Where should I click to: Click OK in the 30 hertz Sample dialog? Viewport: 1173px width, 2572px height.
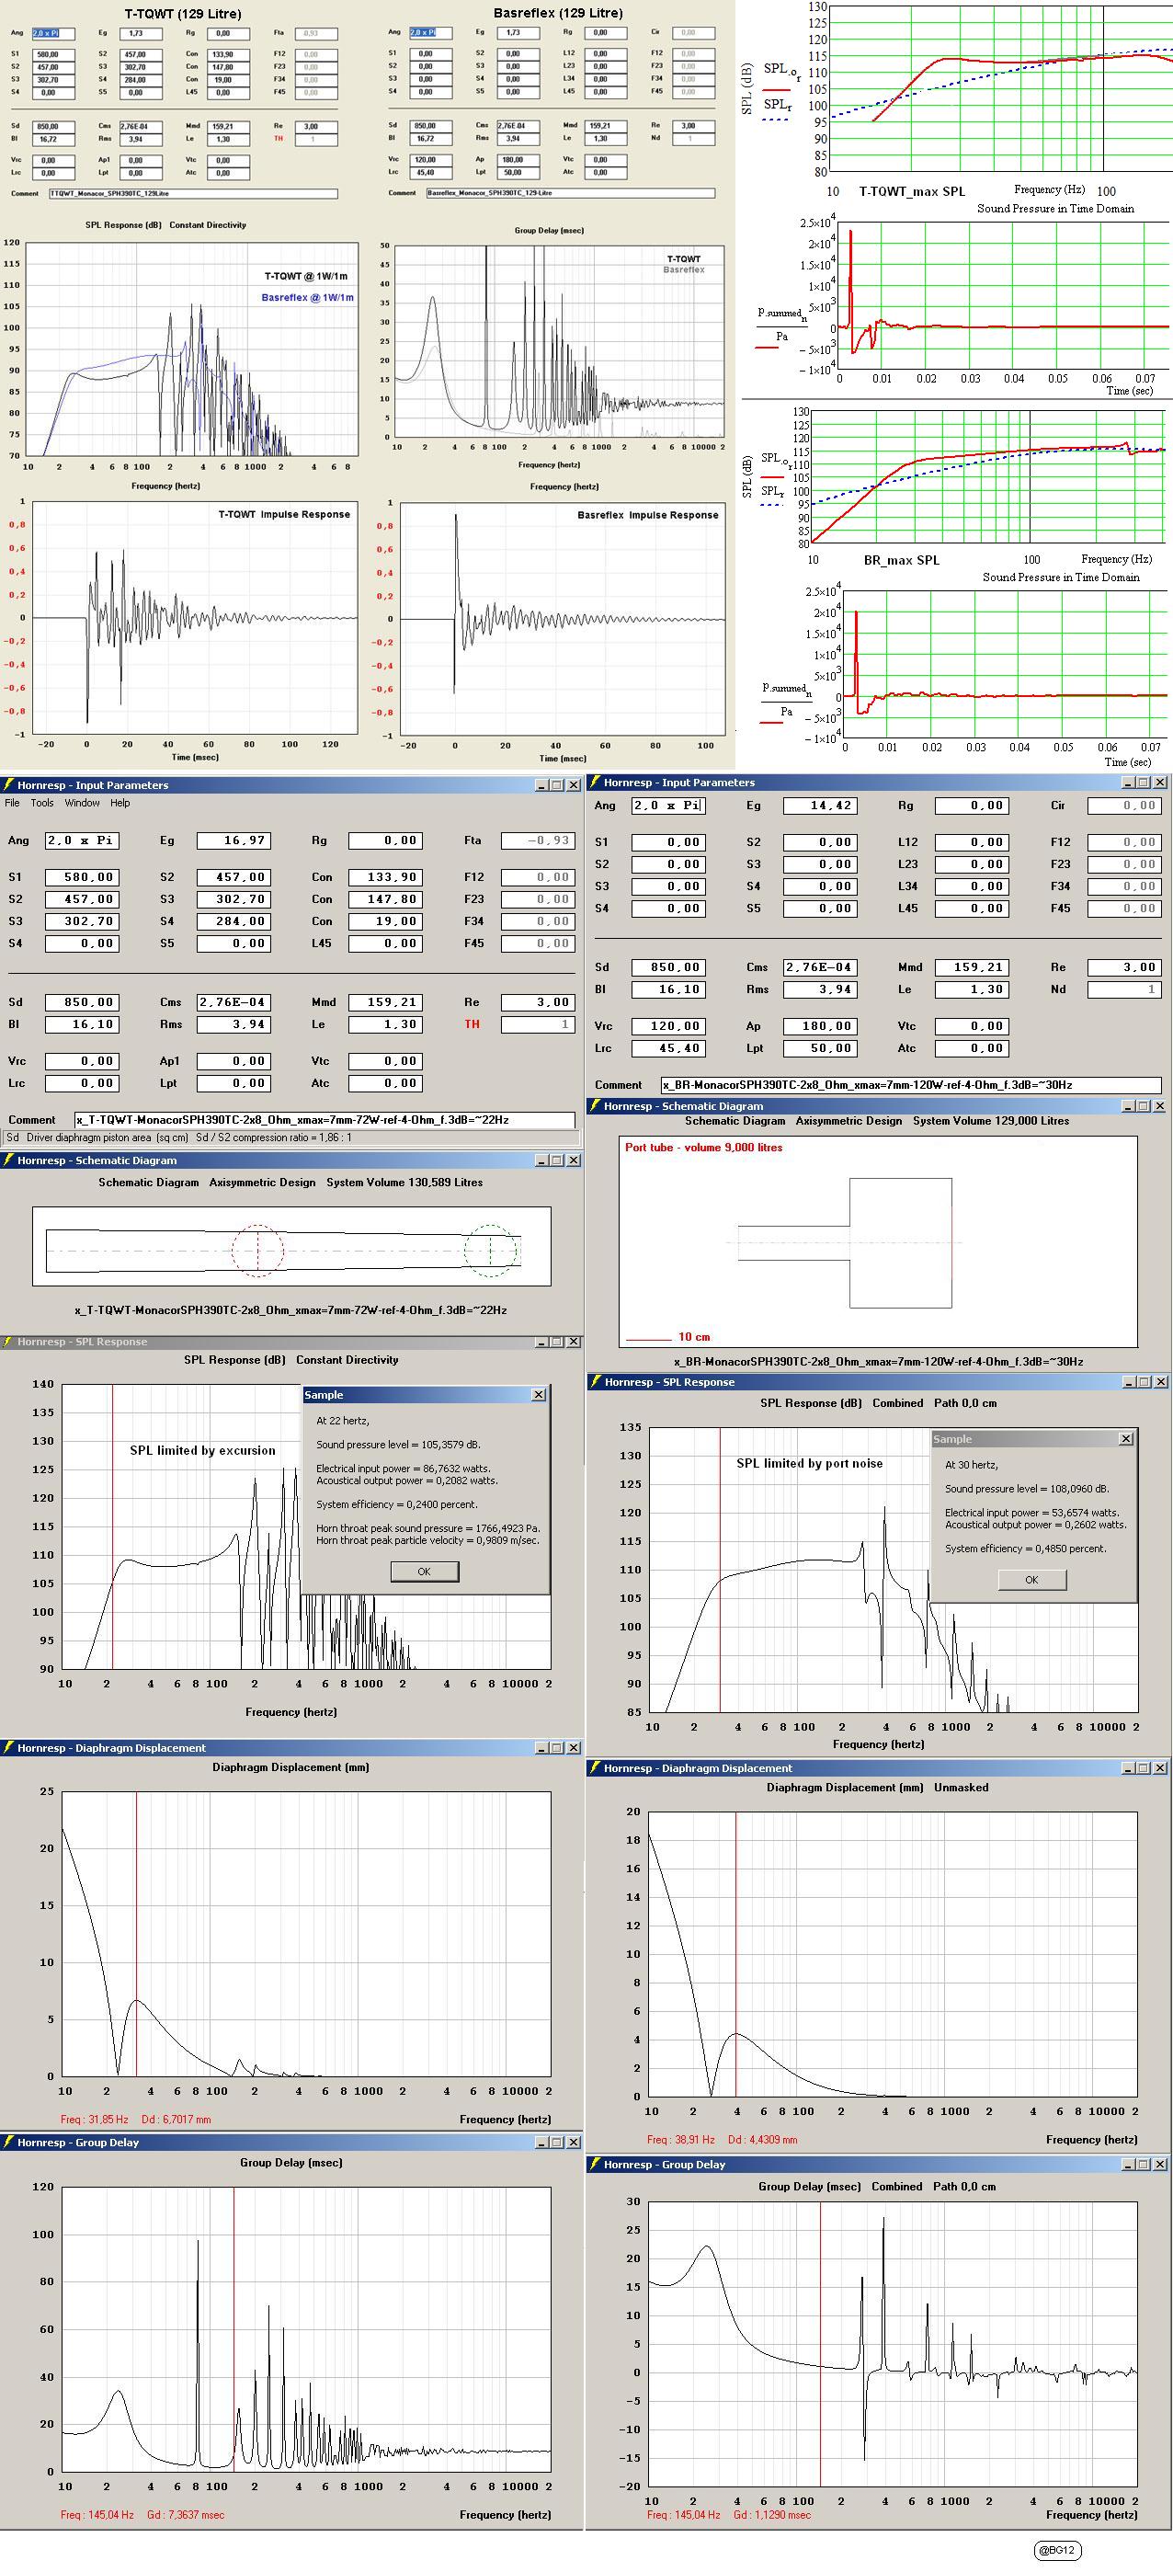pos(1031,1580)
